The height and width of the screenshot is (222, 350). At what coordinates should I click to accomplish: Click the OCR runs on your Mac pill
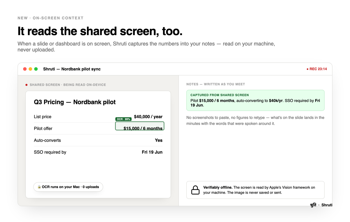(x=68, y=187)
